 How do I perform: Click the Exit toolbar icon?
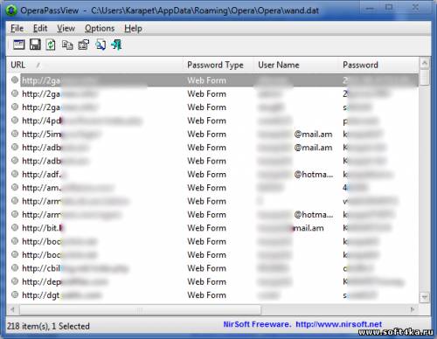pyautogui.click(x=116, y=45)
